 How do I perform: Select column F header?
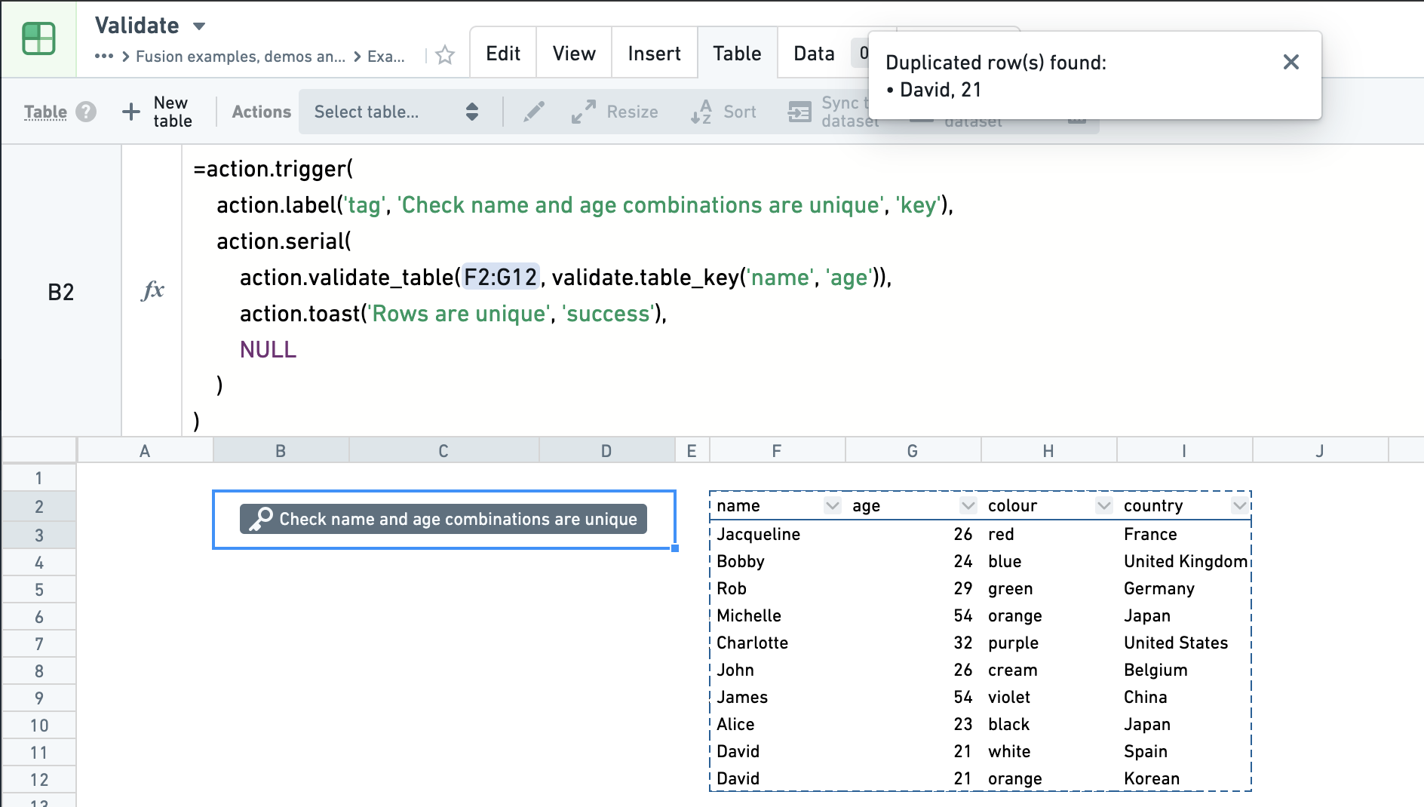click(777, 451)
